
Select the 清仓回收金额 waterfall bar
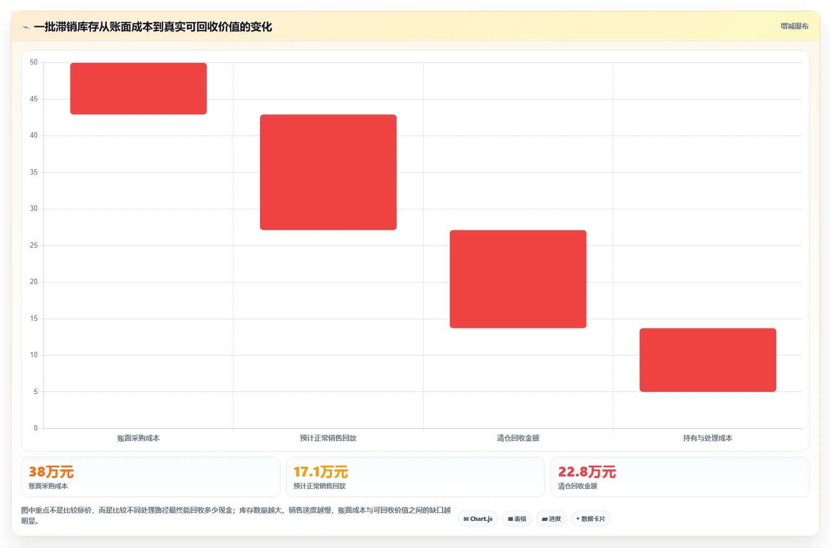point(518,279)
